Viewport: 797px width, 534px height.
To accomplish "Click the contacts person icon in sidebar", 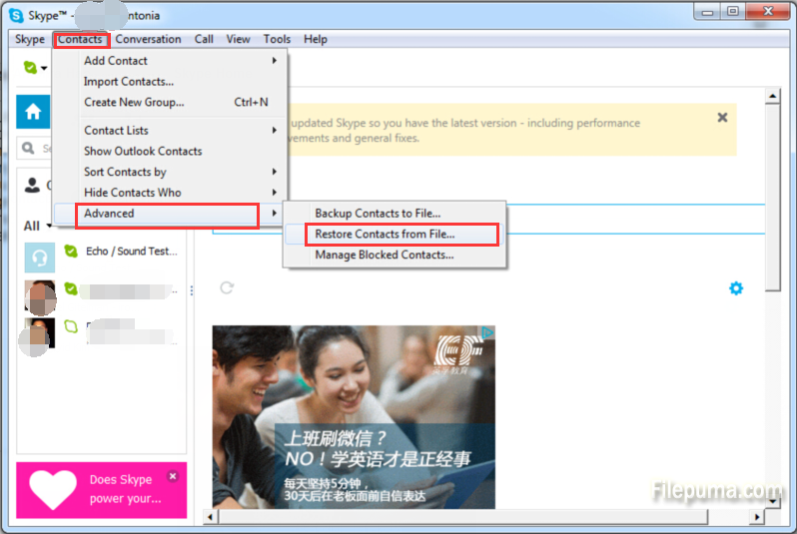I will (33, 185).
